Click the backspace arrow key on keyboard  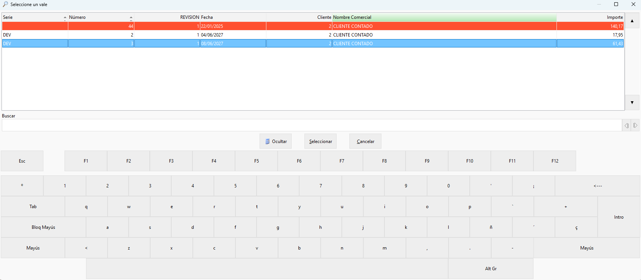pyautogui.click(x=598, y=186)
